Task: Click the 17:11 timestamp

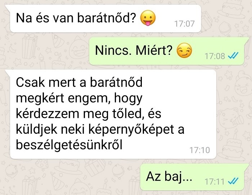Action: pyautogui.click(x=215, y=182)
